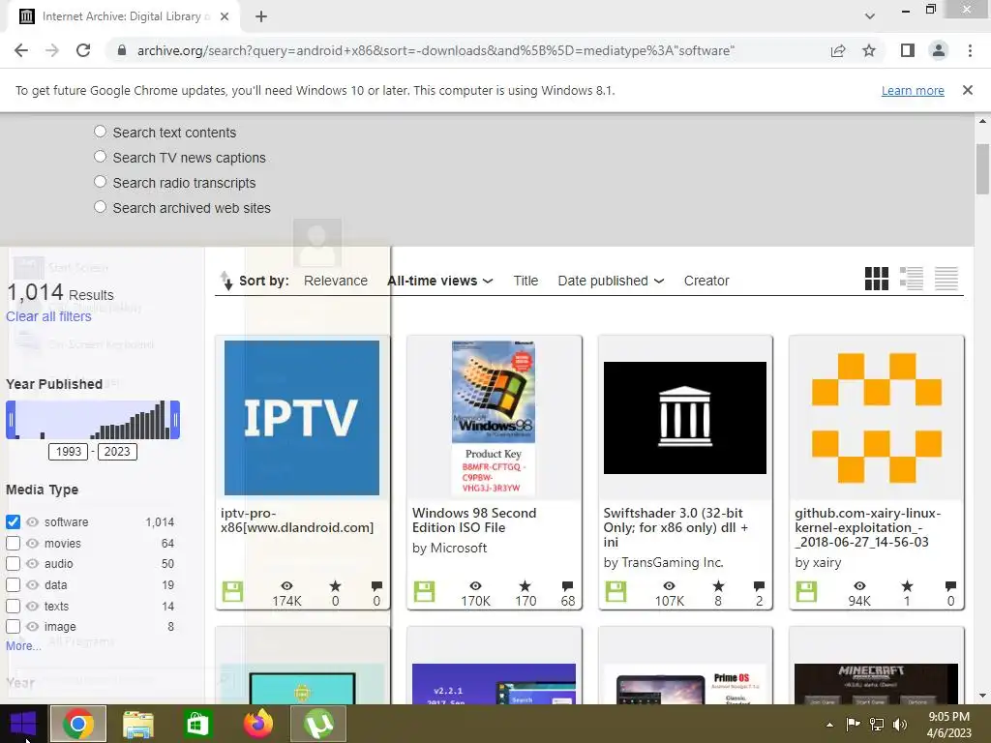Screen dimensions: 991x743
Task: Toggle sort direction arrows icon
Action: coord(225,281)
